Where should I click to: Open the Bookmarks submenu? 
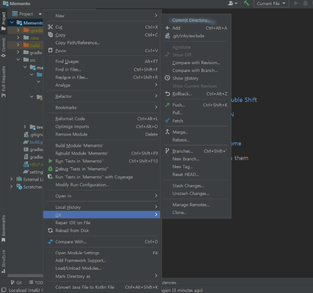point(102,107)
